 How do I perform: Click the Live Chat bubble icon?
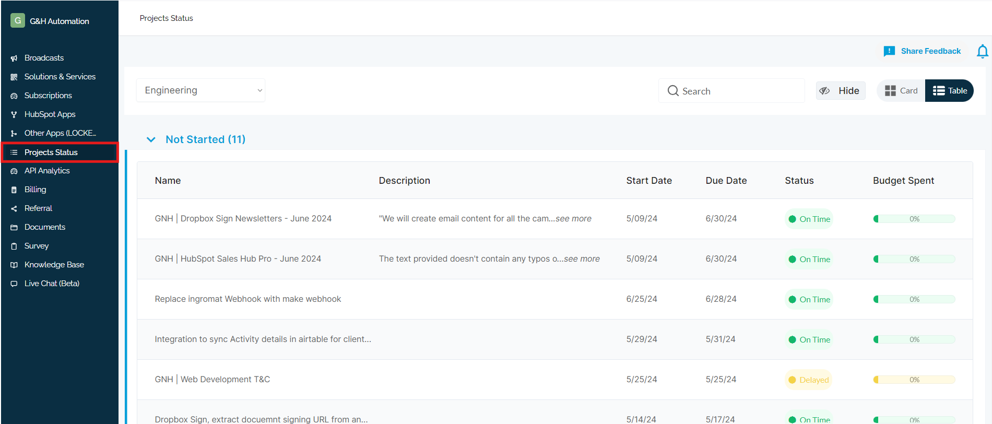click(14, 284)
